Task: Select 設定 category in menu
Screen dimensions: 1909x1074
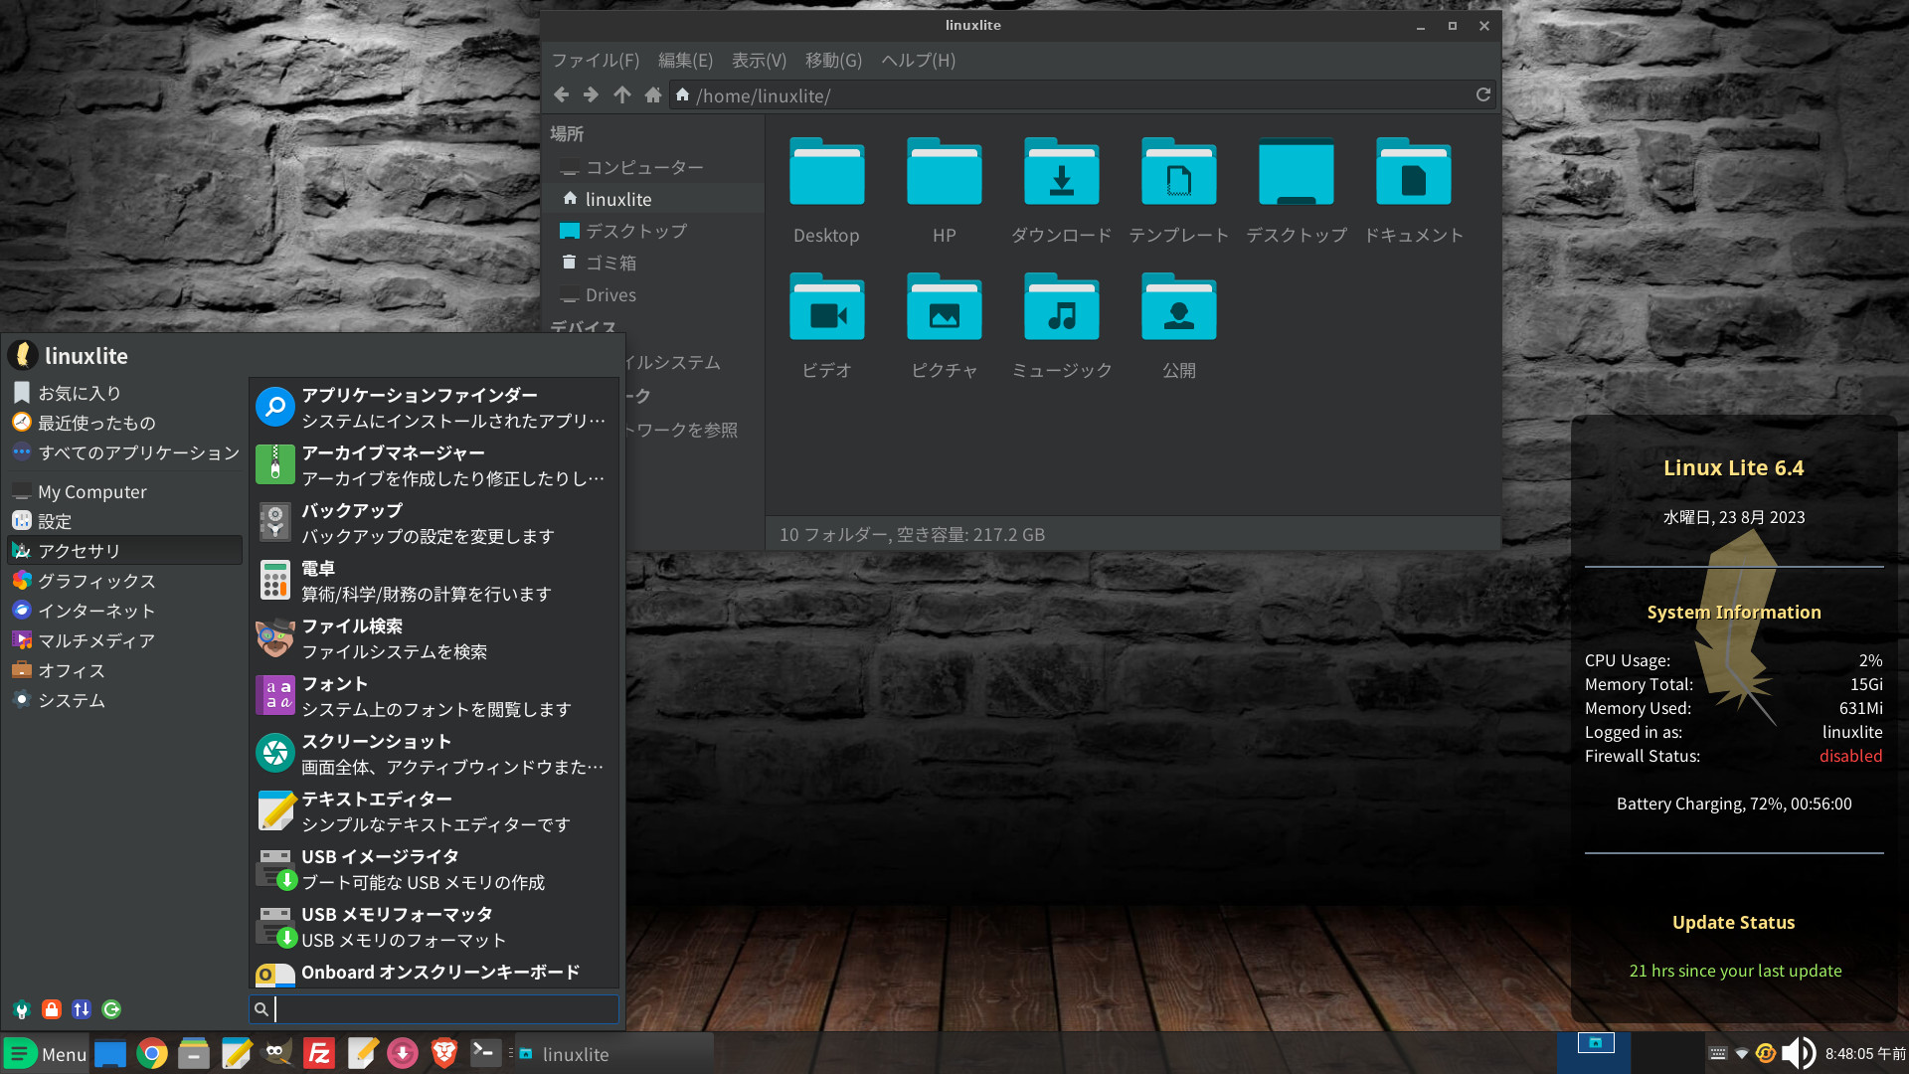Action: click(125, 520)
